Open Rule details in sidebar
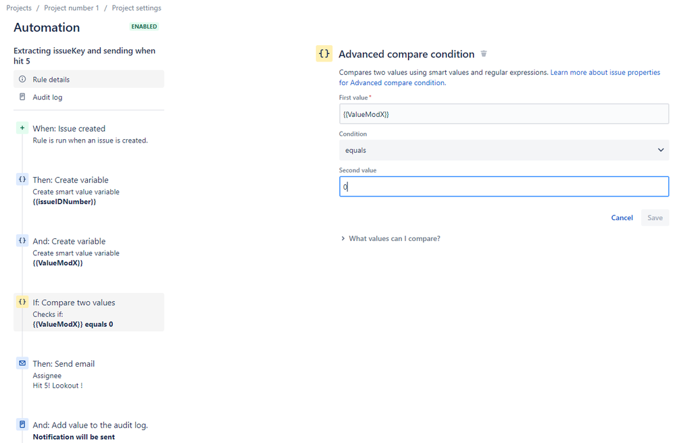 [89, 79]
